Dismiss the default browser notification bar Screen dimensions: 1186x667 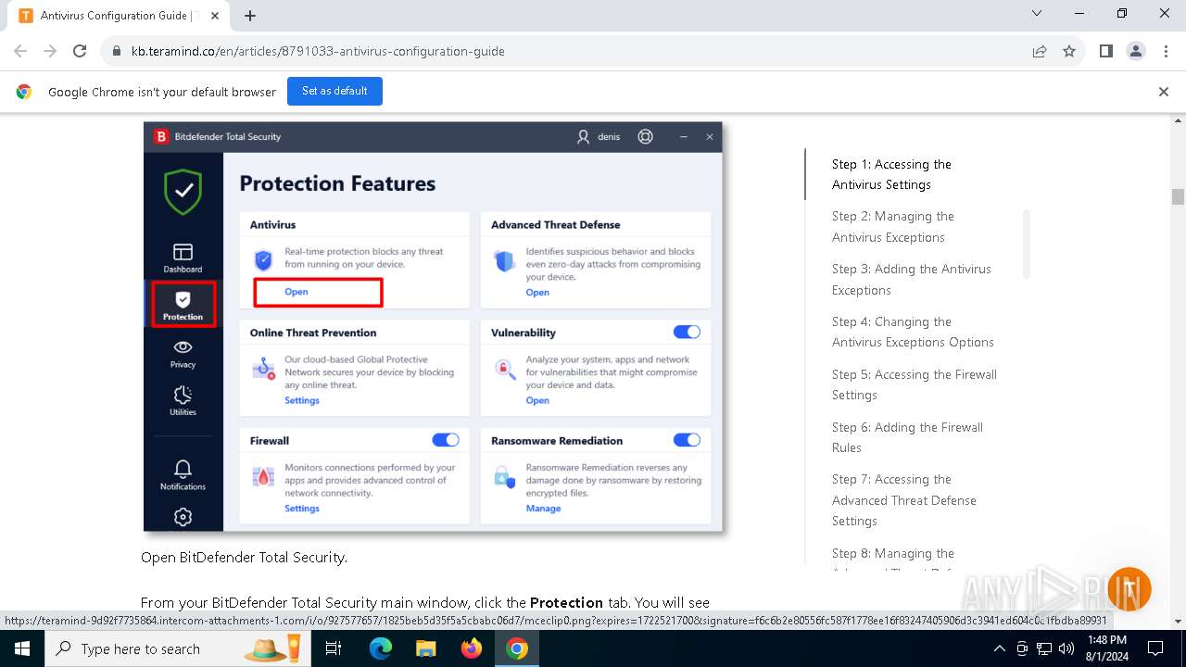point(1164,92)
